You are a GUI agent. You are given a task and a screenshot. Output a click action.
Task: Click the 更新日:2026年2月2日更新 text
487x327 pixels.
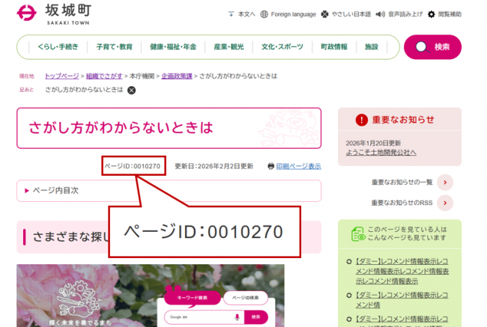click(x=214, y=166)
